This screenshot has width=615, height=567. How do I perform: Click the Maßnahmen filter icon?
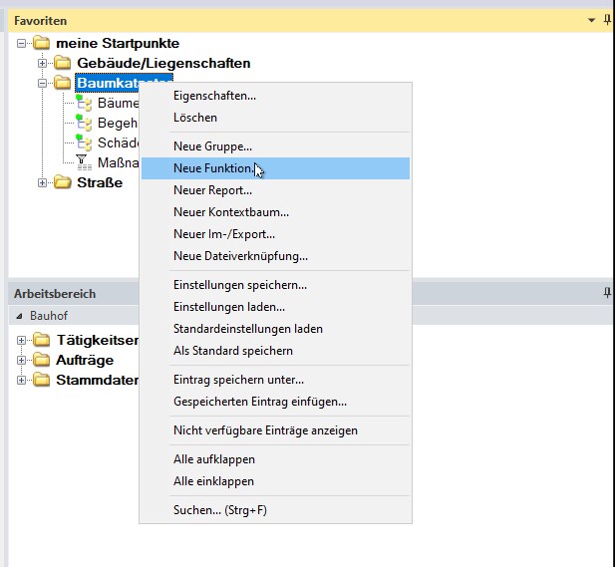pos(84,161)
